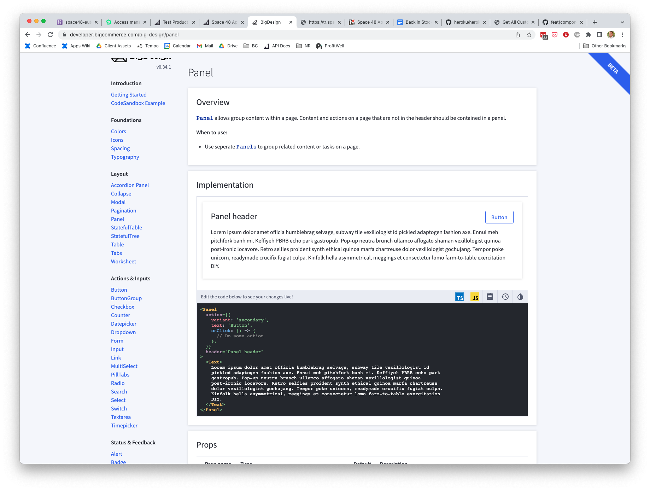Reload the current page

50,35
